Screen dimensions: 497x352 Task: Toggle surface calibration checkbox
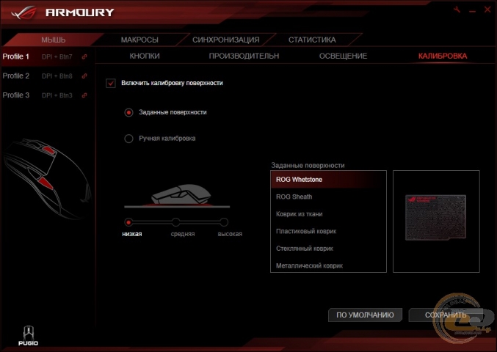tap(111, 84)
